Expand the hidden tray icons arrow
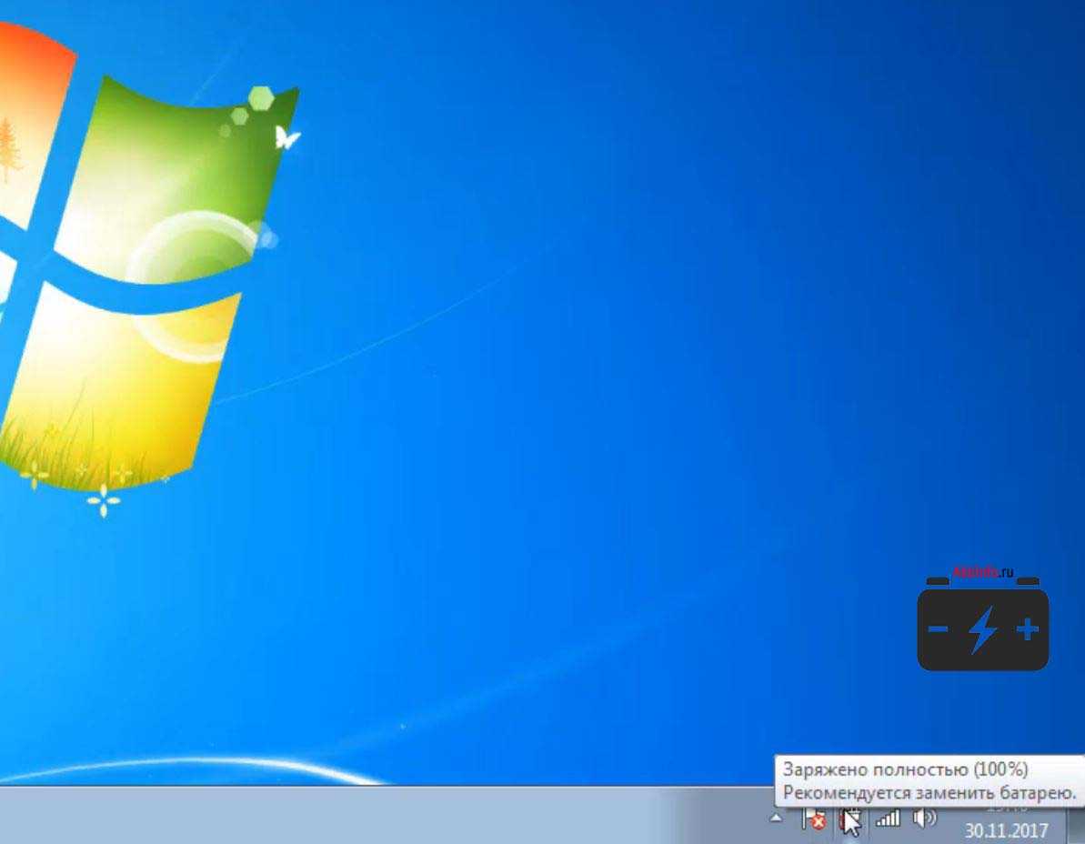The height and width of the screenshot is (844, 1085). tap(776, 819)
